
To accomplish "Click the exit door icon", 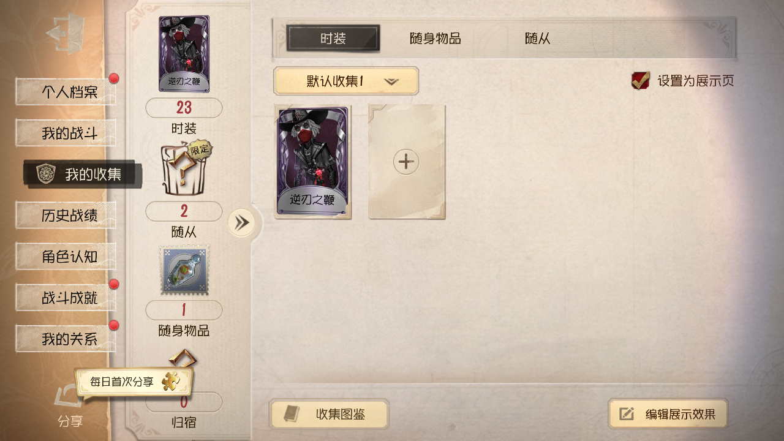I will (66, 33).
